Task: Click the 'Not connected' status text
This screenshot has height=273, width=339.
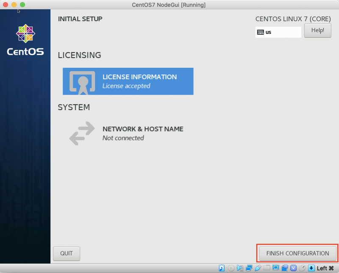Action: point(123,138)
